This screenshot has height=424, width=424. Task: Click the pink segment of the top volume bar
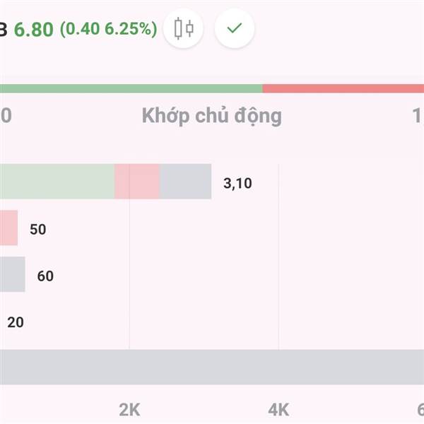(x=137, y=182)
